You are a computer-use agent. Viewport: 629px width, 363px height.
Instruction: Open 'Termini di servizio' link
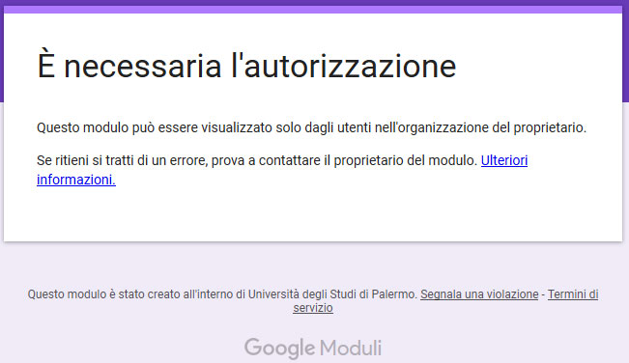coord(573,294)
